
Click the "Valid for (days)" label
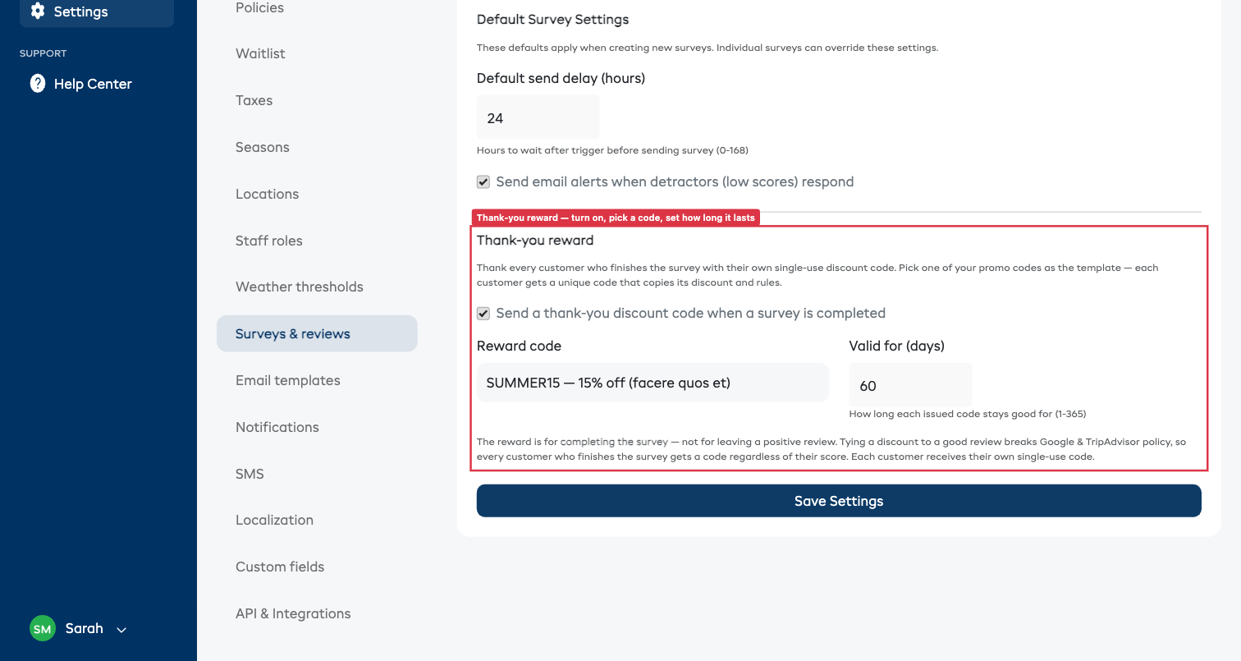(897, 347)
